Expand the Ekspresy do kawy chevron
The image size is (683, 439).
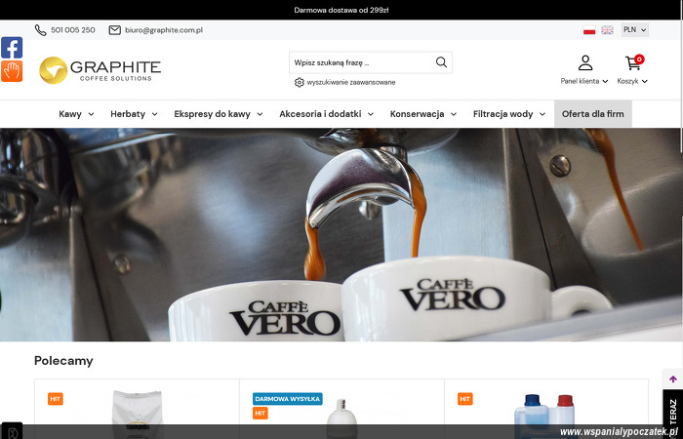point(260,114)
